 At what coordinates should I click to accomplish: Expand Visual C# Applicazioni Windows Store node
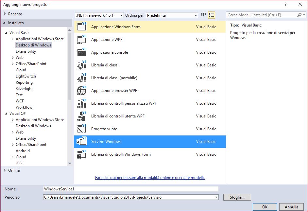12,120
